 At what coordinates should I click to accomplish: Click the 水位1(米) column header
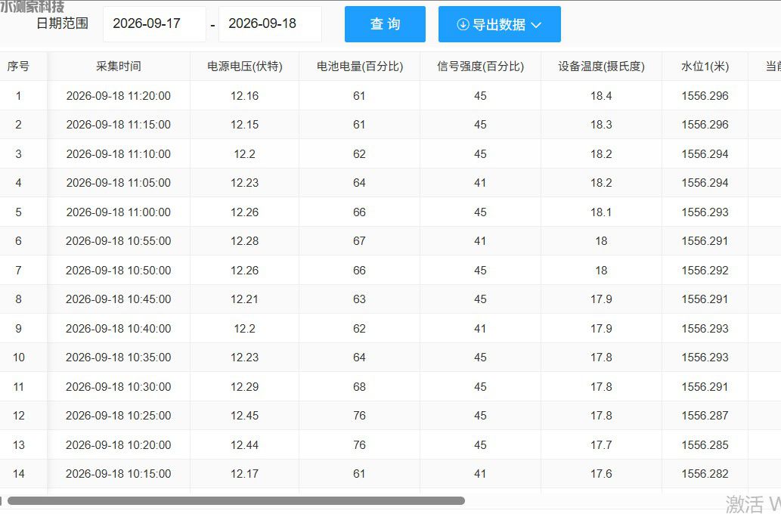[705, 67]
